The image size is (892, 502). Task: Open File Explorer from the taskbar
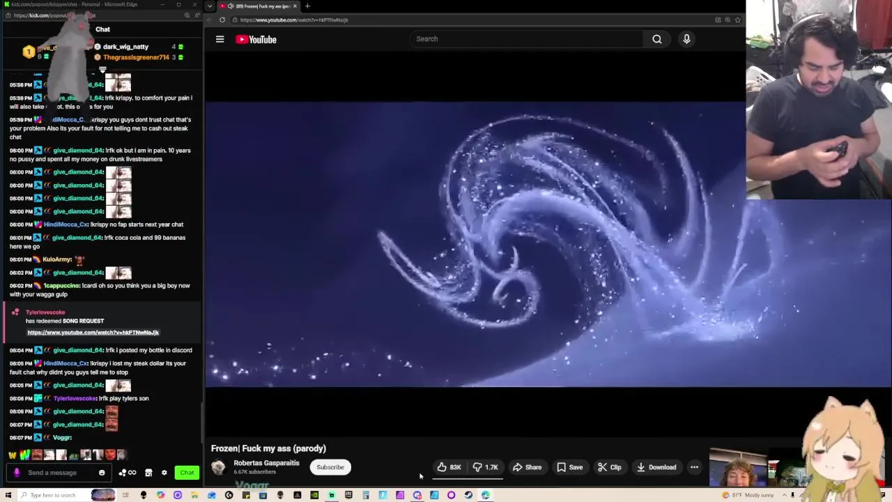(x=194, y=495)
